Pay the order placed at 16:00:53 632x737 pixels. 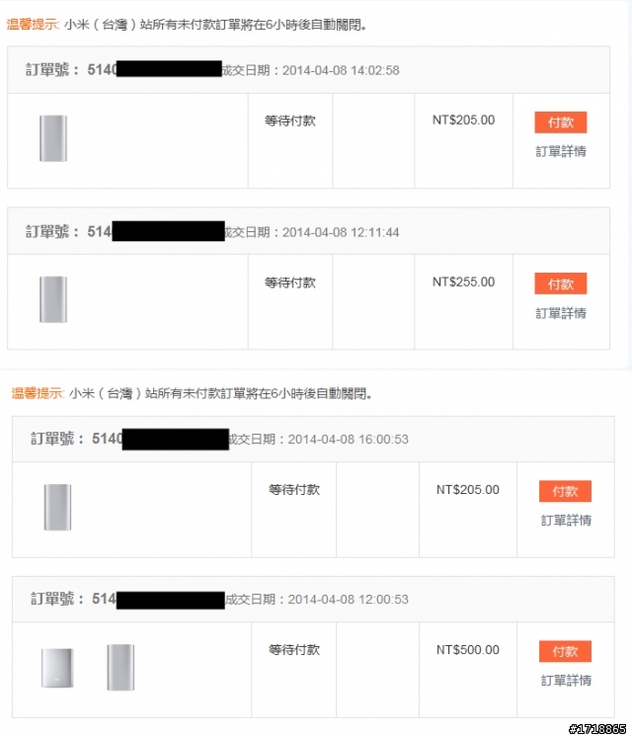click(565, 492)
